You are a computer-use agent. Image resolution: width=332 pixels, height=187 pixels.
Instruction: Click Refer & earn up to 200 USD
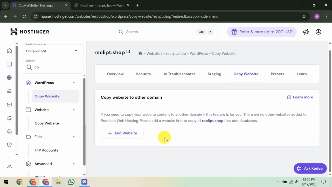[x=262, y=32]
